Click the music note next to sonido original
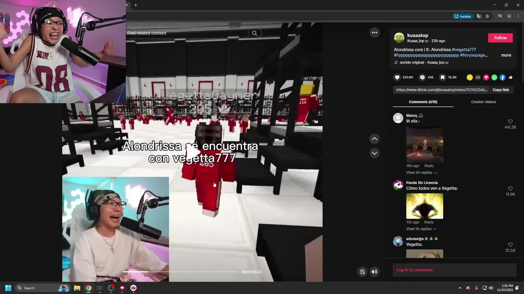Screen dimensions: 524x294 click(x=396, y=62)
